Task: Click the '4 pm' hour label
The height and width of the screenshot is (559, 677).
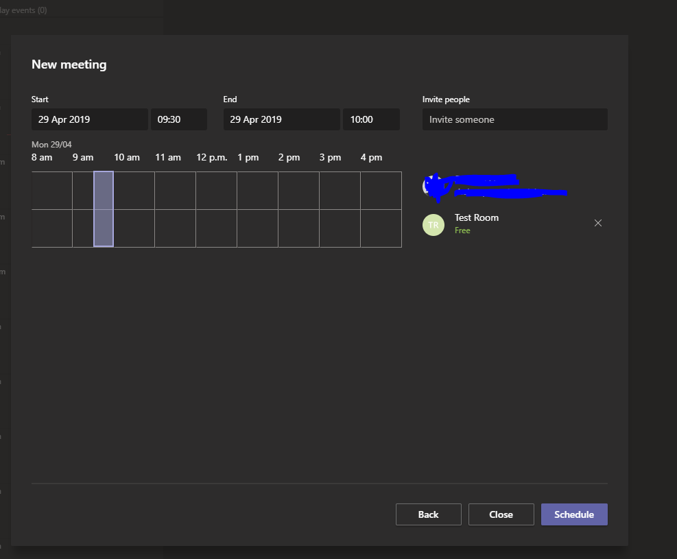Action: point(371,158)
